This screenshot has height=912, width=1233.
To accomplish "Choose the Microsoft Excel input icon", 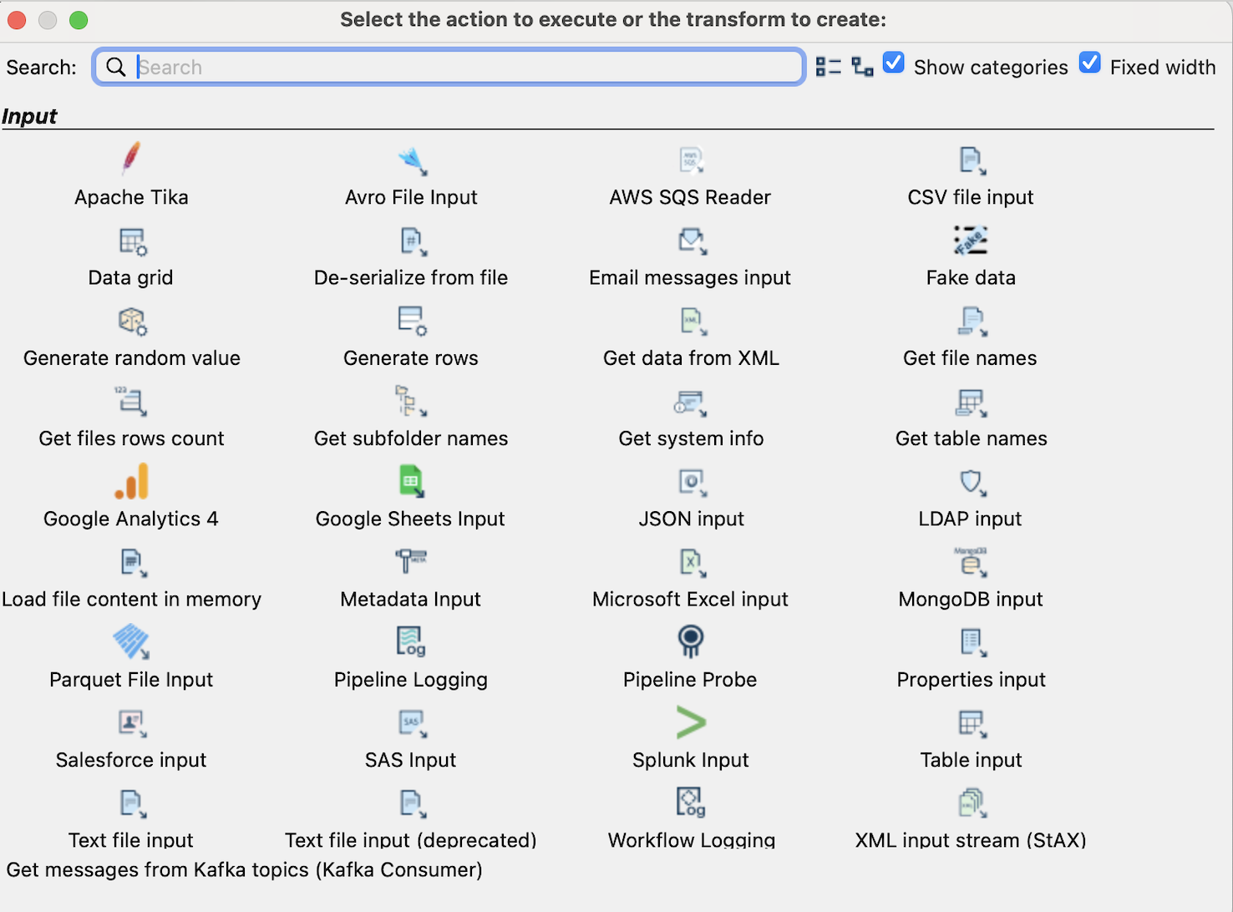I will pos(692,563).
